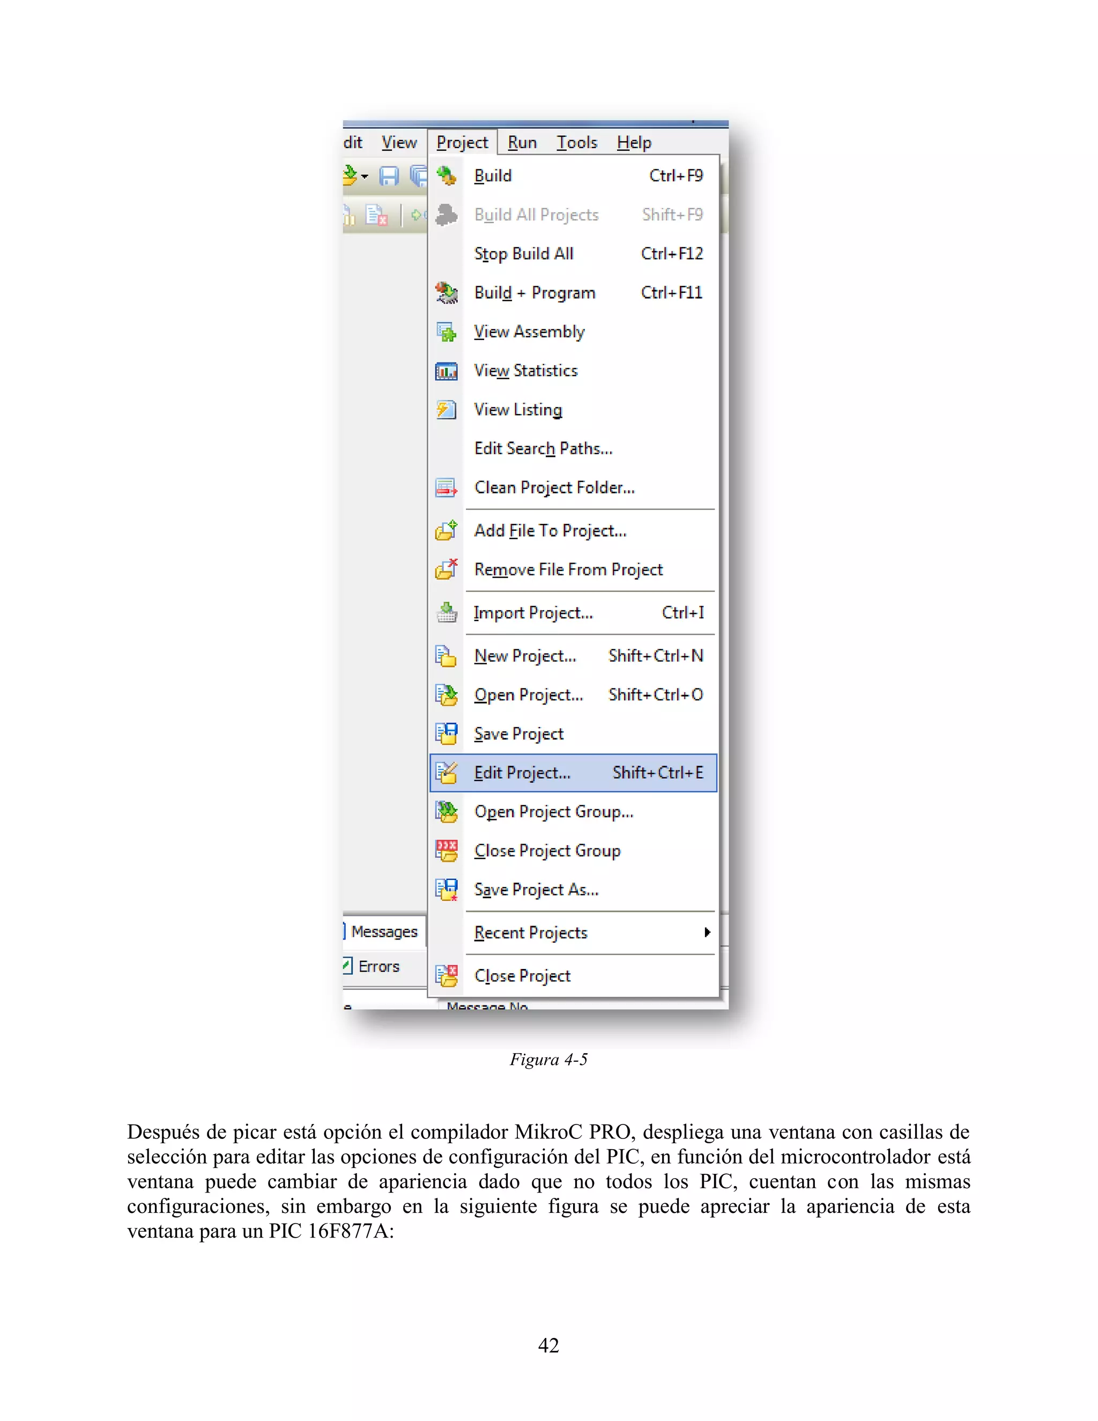The height and width of the screenshot is (1421, 1098).
Task: Toggle the Errors checkbox
Action: pyautogui.click(x=348, y=966)
